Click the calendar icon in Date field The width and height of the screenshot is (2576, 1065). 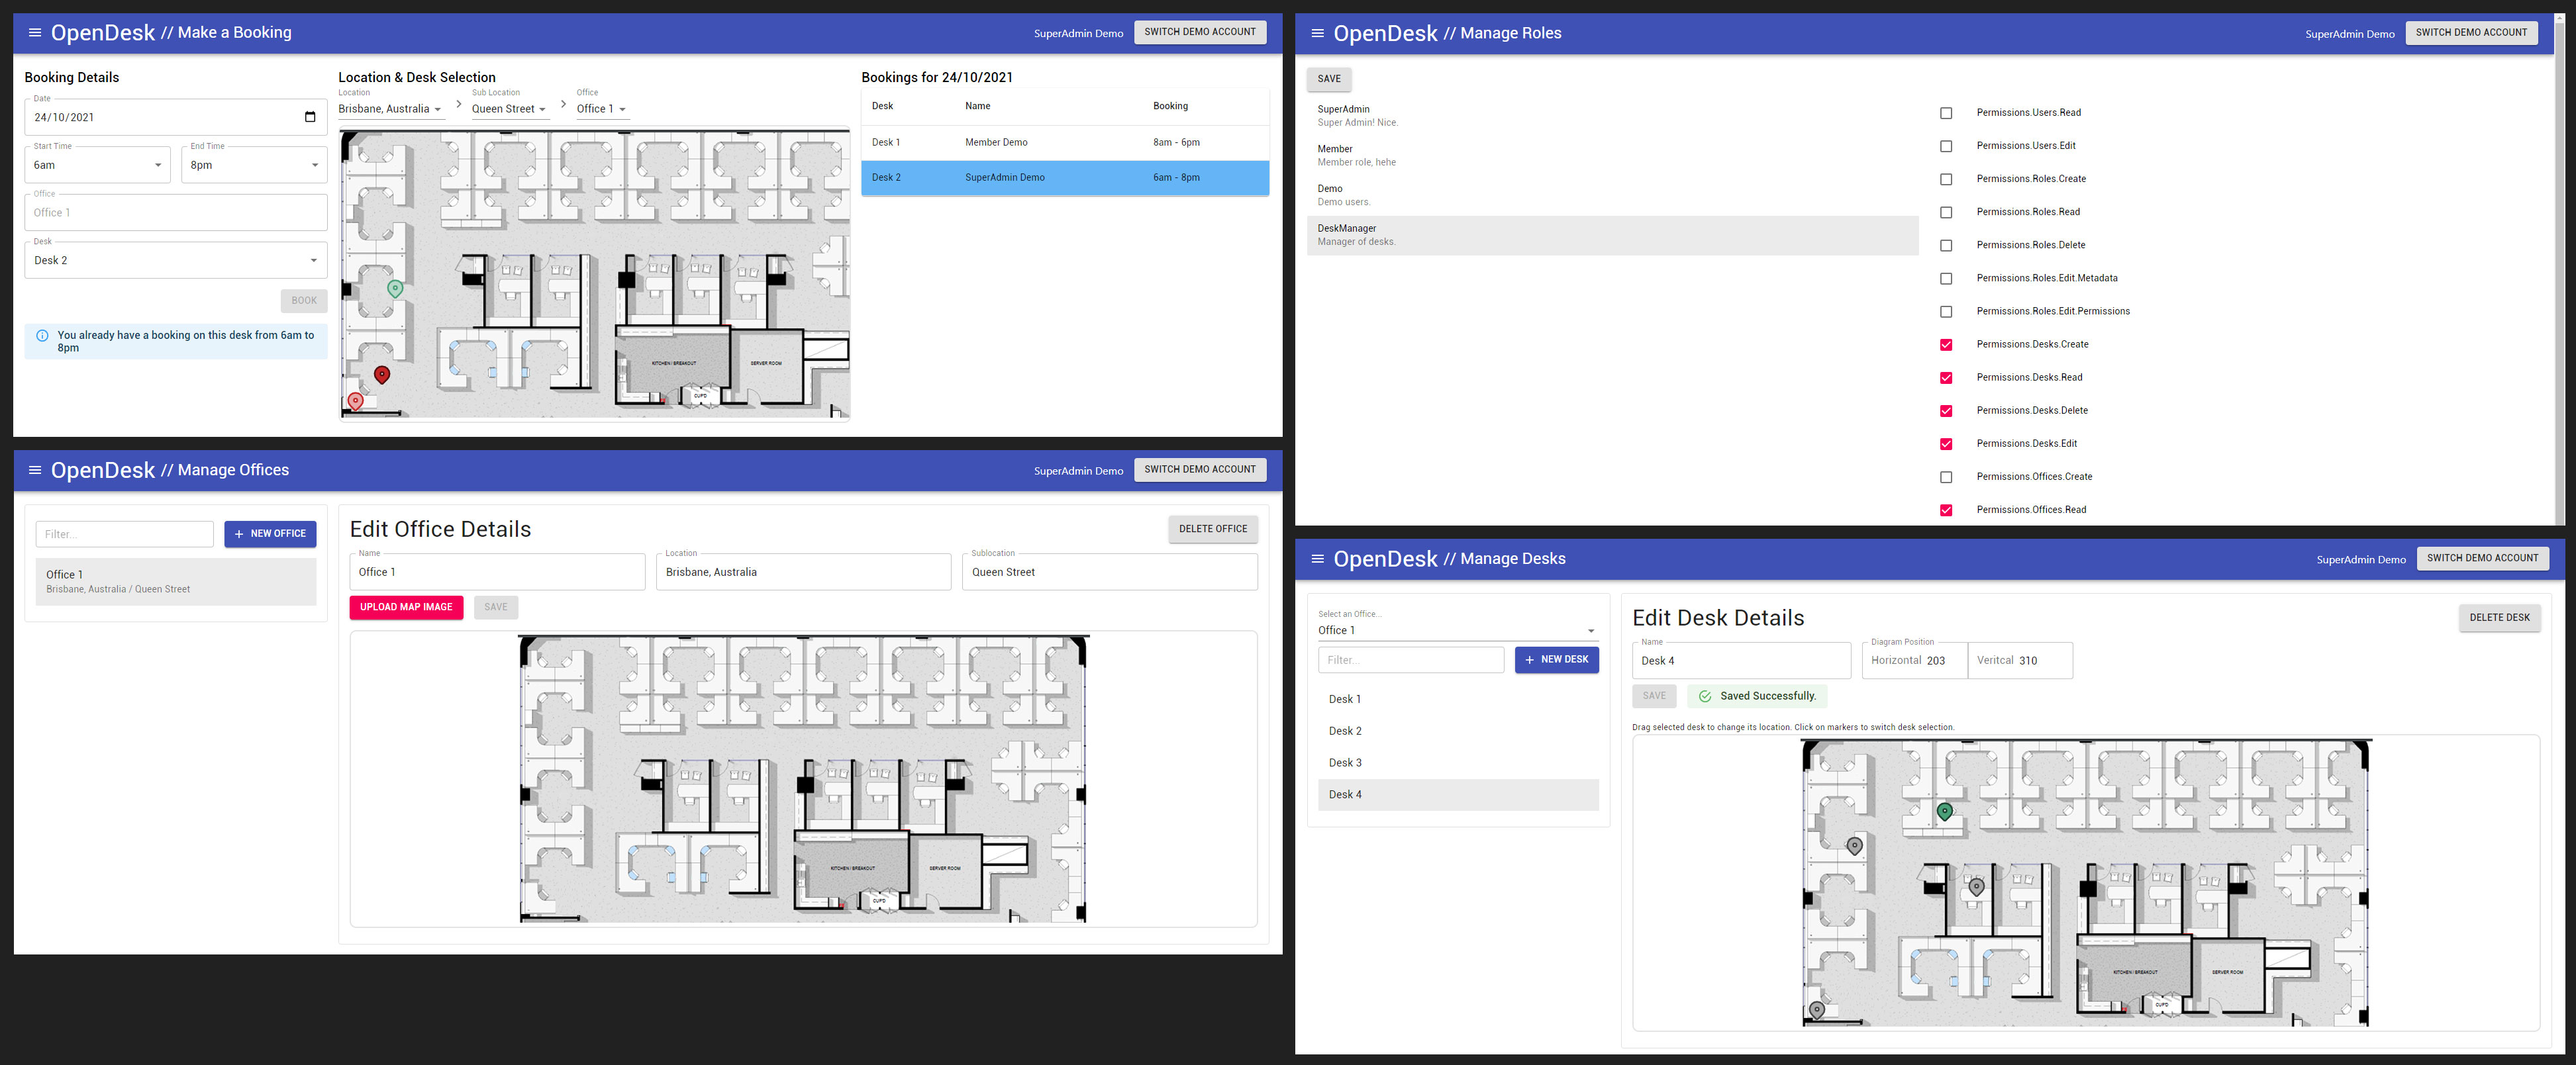(x=310, y=117)
